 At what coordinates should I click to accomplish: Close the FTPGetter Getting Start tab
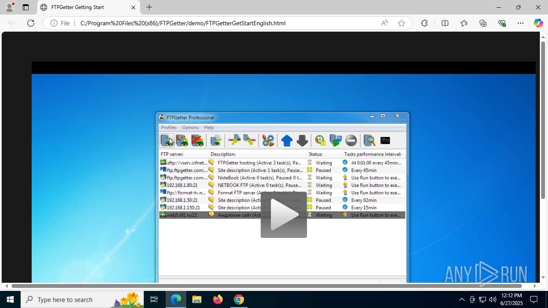coord(133,7)
